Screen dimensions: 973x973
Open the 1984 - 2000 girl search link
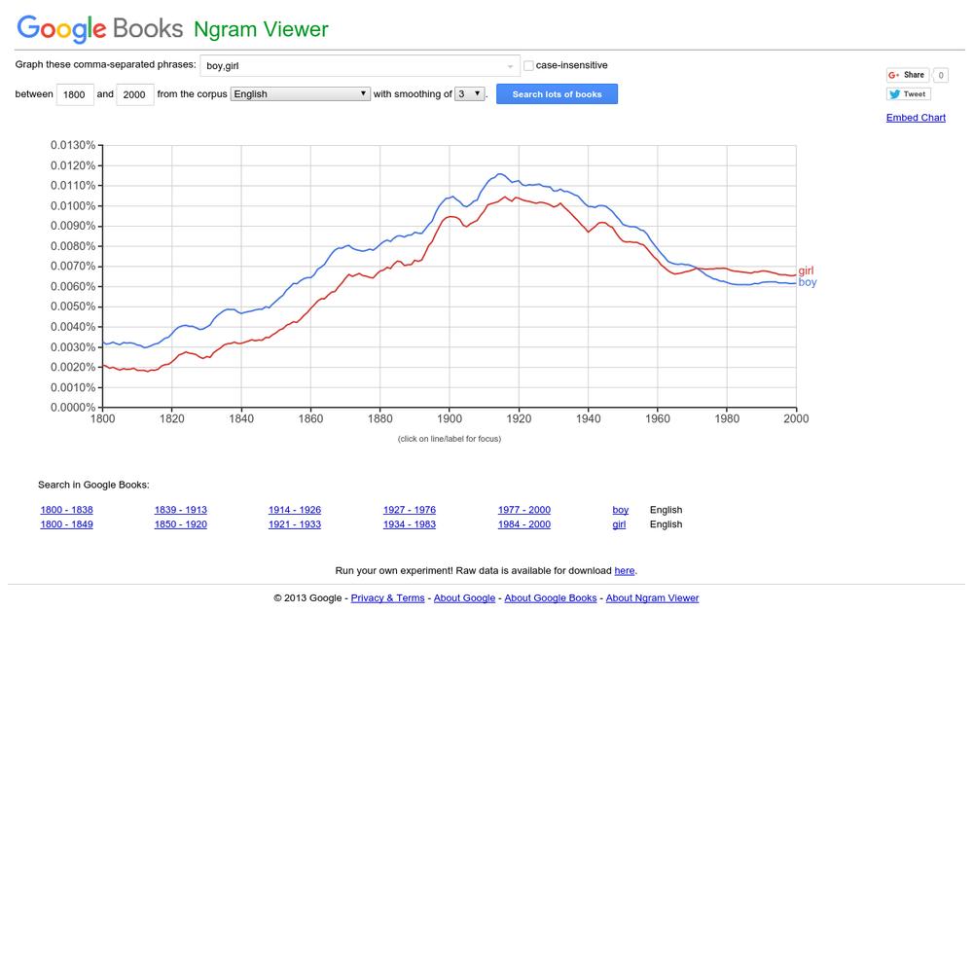(523, 524)
